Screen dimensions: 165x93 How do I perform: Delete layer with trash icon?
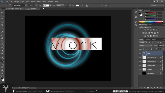coord(161,88)
